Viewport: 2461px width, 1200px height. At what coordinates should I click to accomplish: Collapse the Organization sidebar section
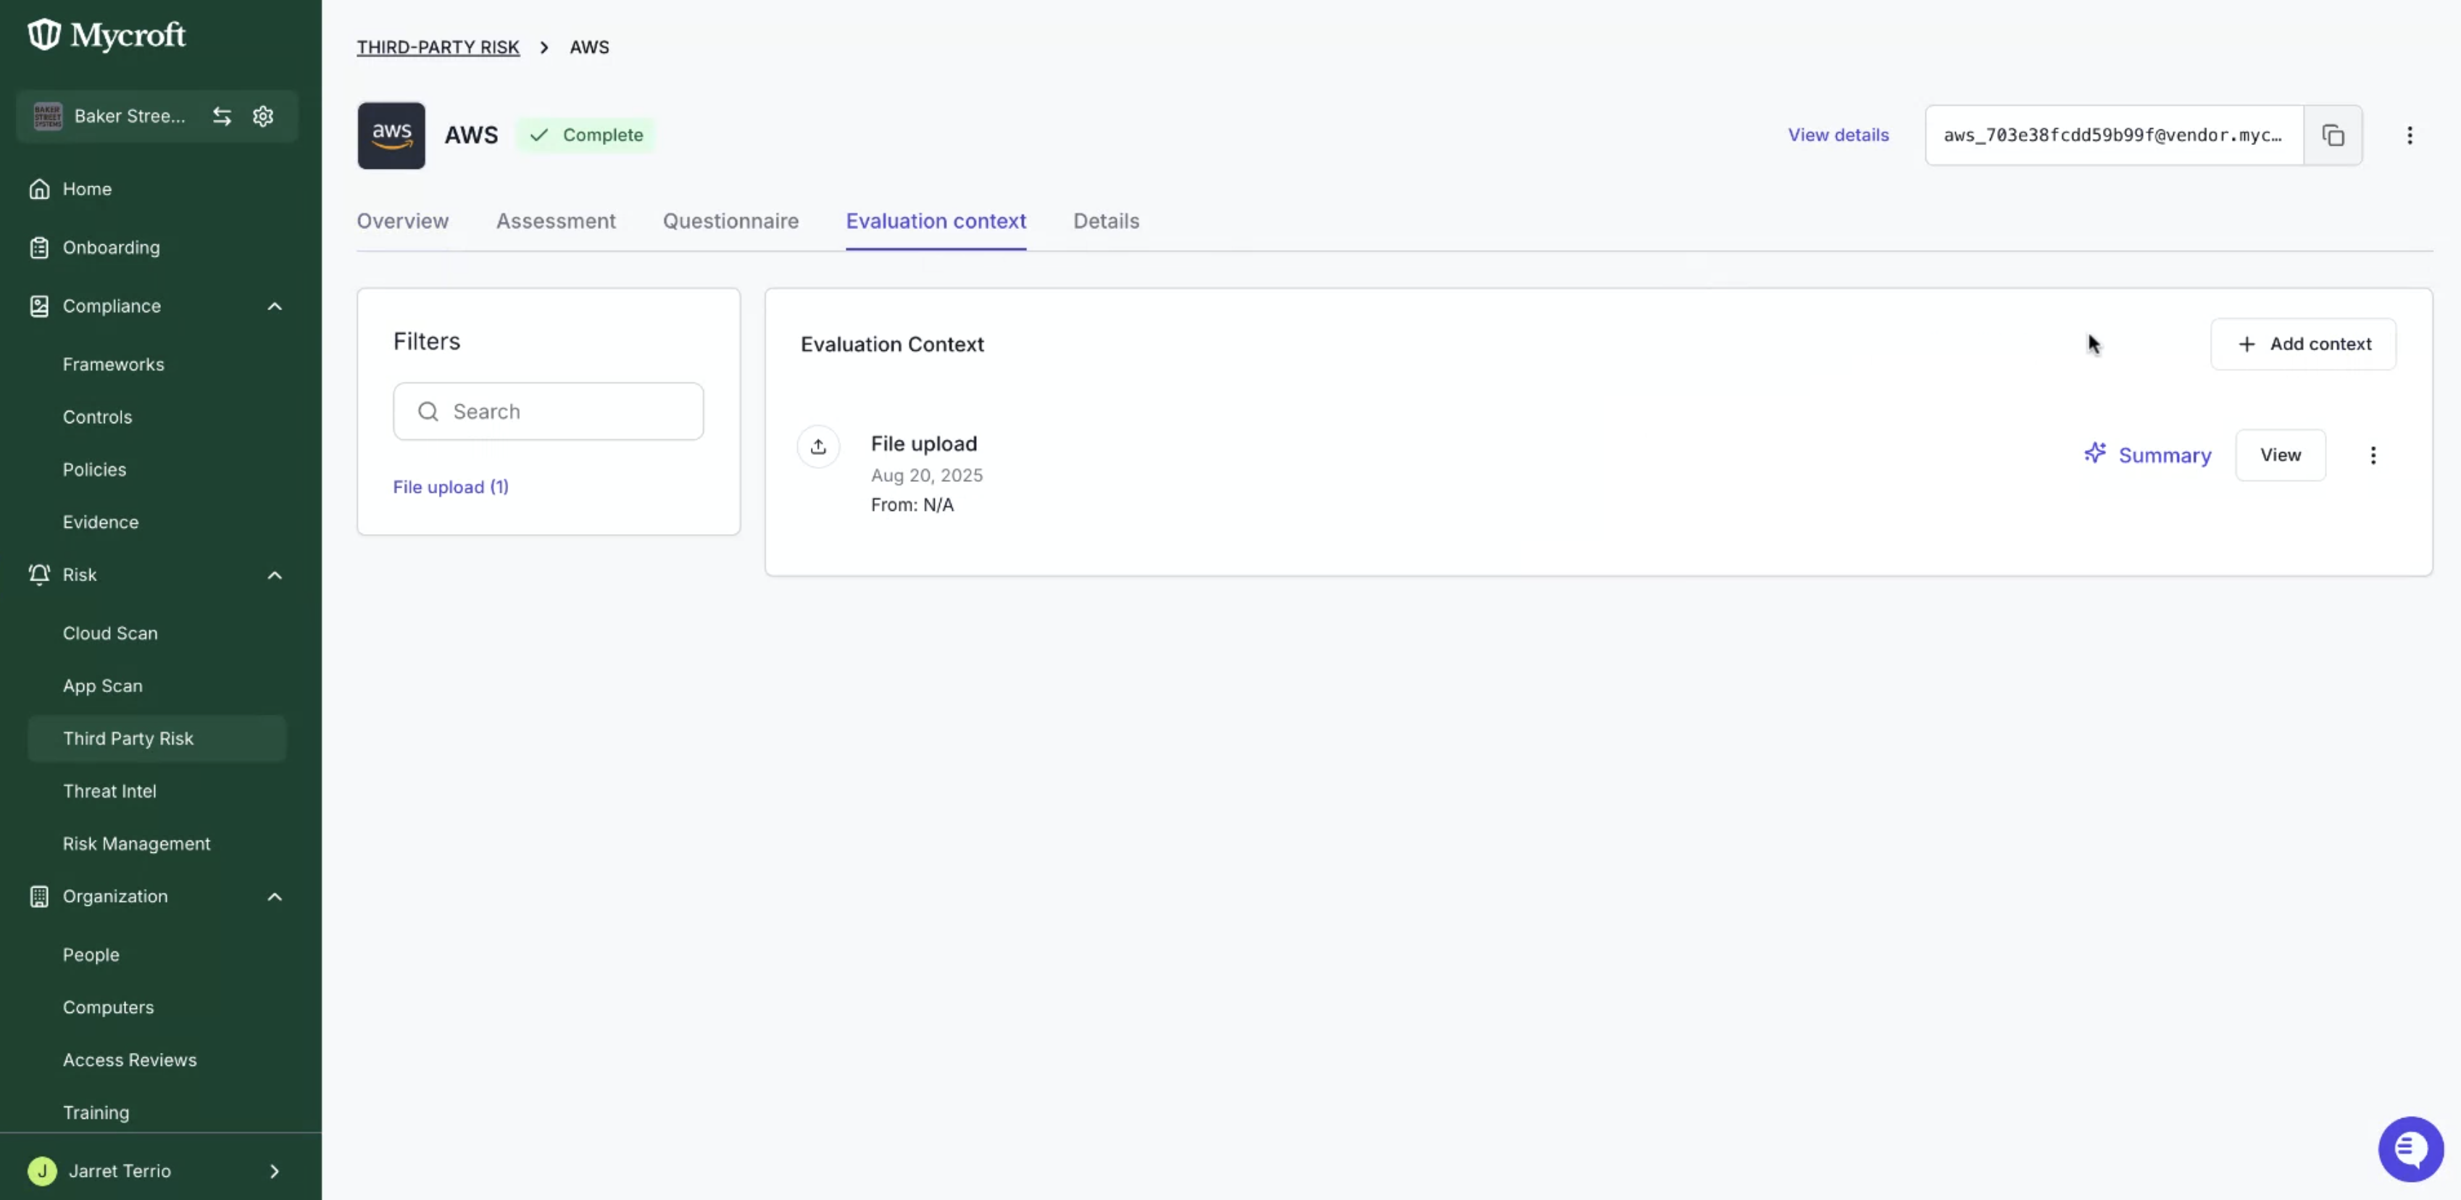pyautogui.click(x=274, y=896)
